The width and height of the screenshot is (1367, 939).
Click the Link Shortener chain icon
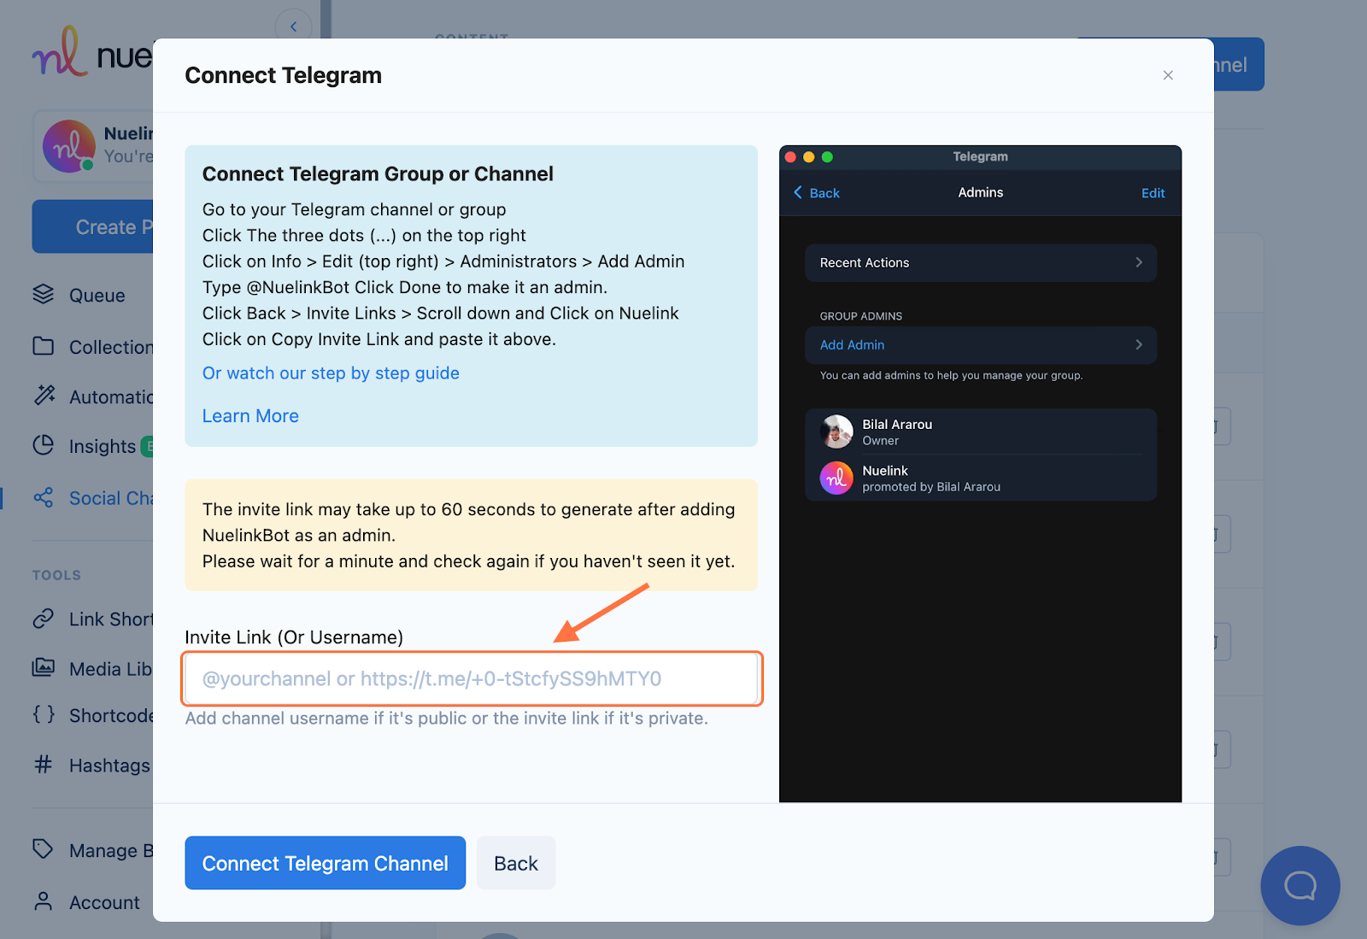pos(43,619)
